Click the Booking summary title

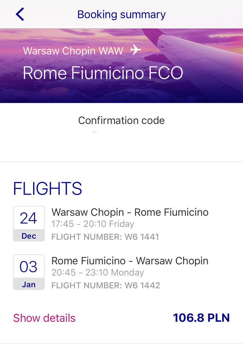(x=121, y=15)
